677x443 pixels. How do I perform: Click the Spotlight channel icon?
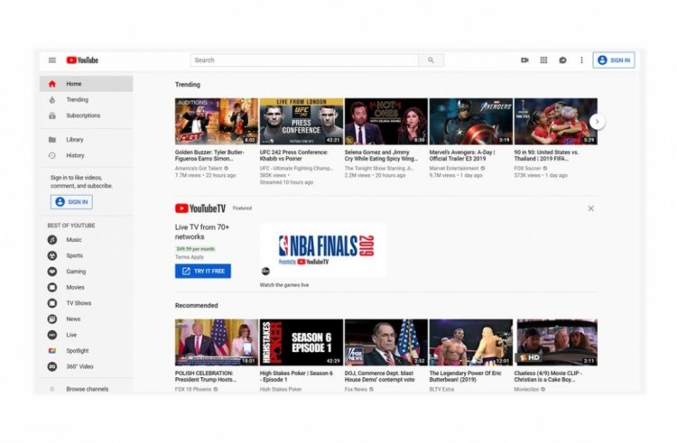52,351
